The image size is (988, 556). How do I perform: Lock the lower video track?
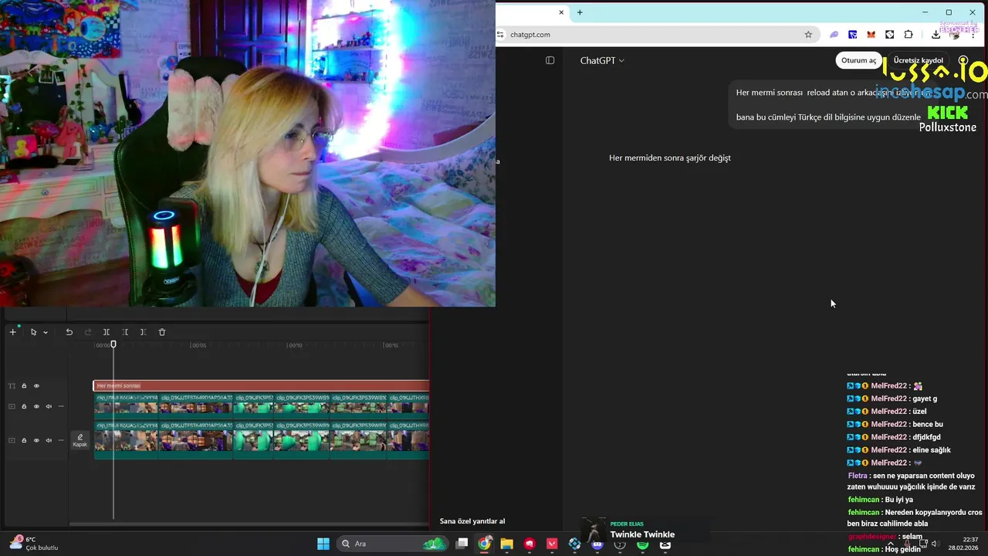24,440
